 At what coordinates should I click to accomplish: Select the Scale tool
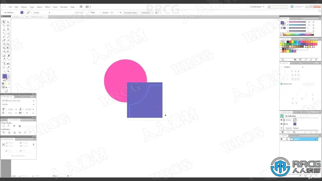click(8, 44)
